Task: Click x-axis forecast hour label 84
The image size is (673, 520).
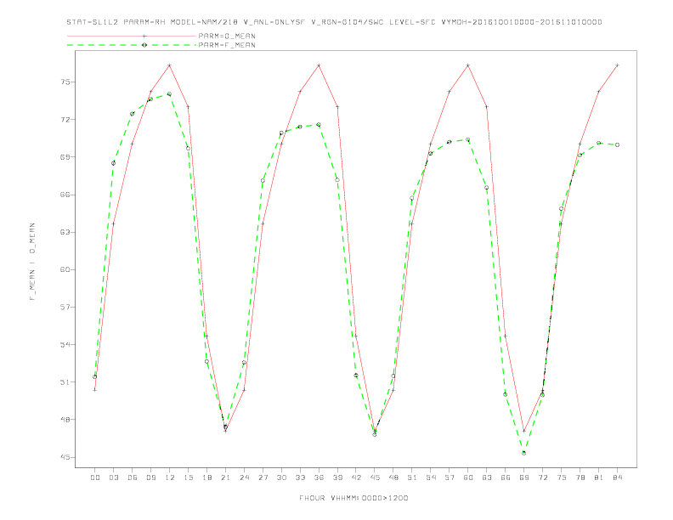Action: (x=617, y=478)
